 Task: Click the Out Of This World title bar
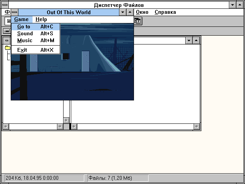(x=69, y=12)
